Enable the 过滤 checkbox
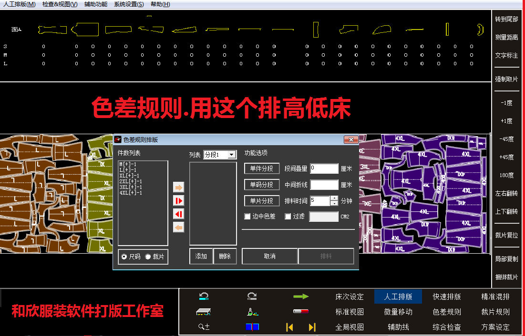525x336 pixels. [x=287, y=216]
